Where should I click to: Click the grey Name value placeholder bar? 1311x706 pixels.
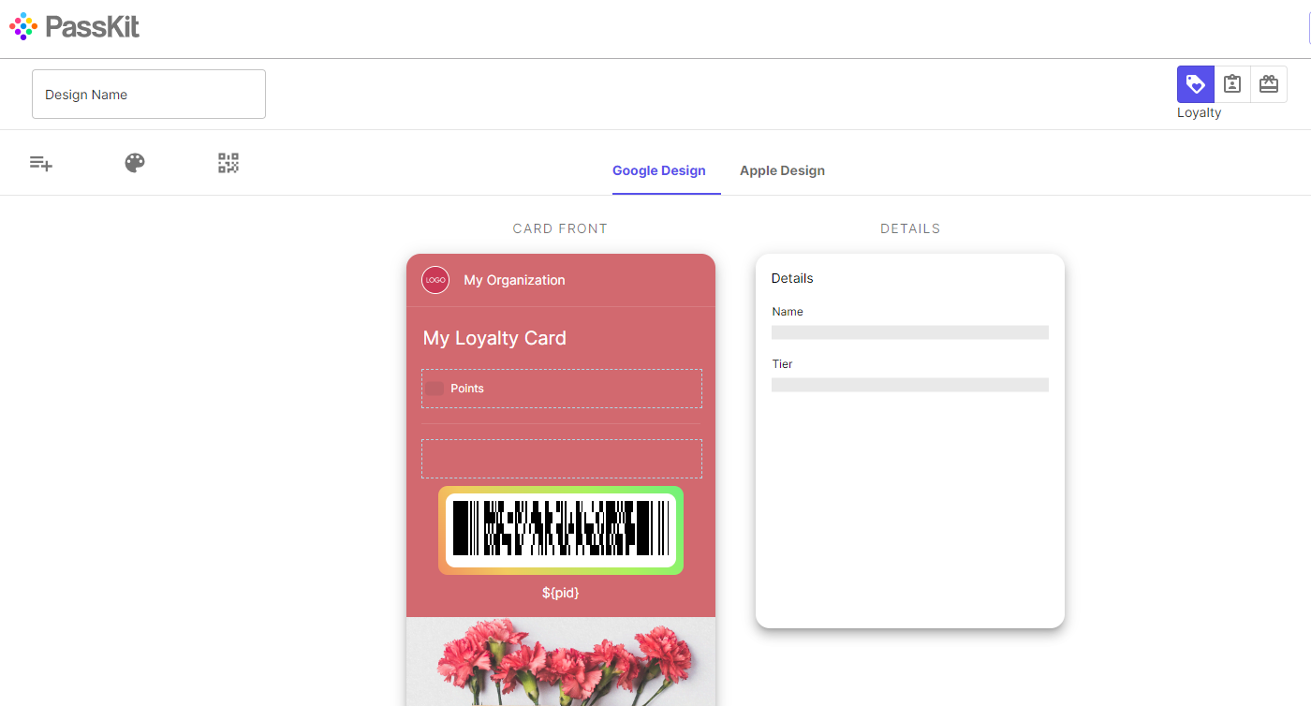[x=910, y=332]
